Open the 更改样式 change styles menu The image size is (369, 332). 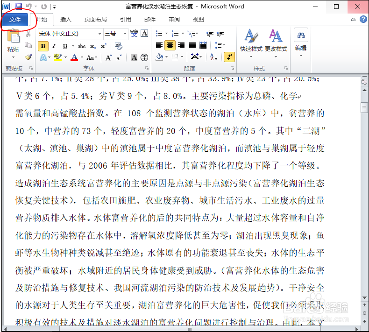(276, 44)
